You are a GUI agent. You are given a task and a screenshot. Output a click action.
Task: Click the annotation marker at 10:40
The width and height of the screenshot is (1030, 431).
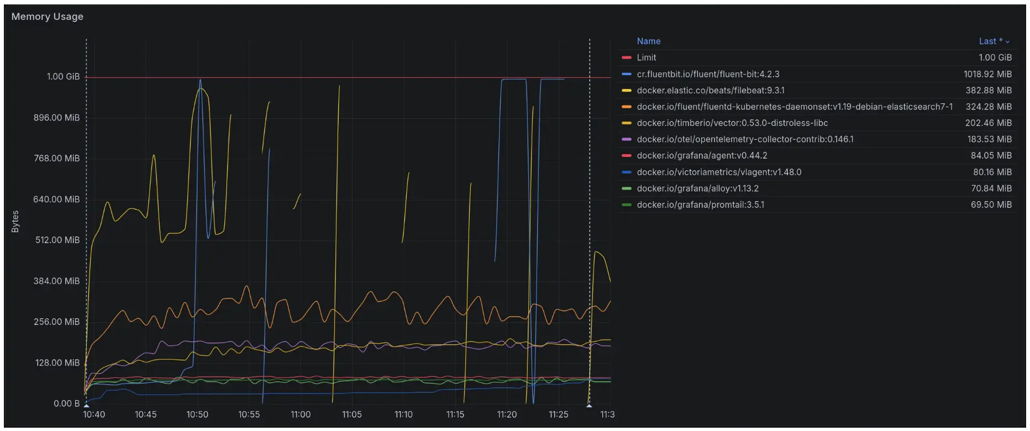tap(86, 405)
